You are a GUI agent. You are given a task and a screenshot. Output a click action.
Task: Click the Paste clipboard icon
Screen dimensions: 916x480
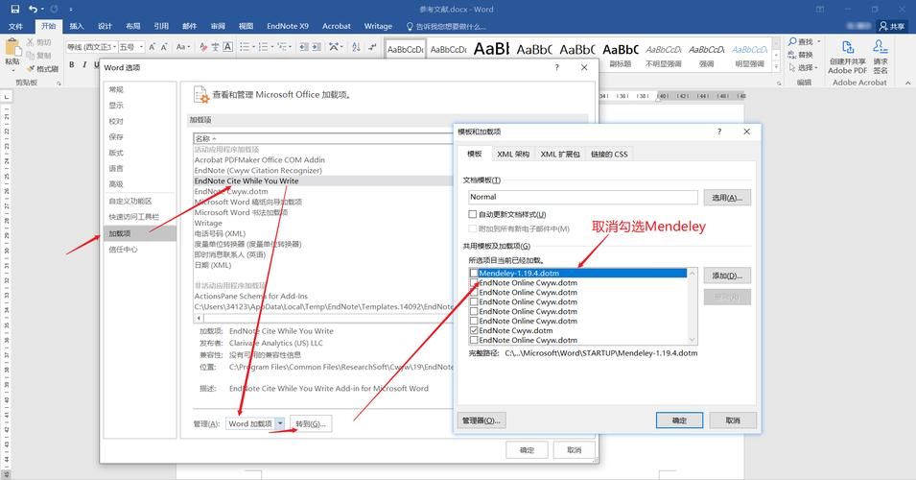coord(12,49)
